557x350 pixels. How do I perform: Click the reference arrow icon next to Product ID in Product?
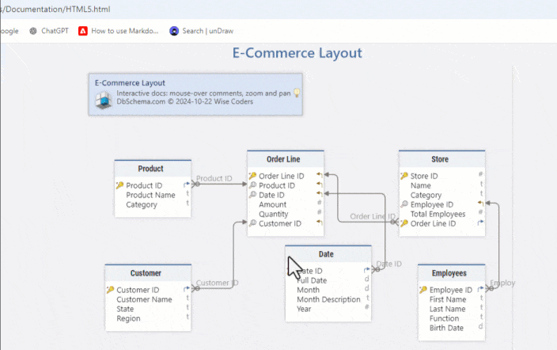[x=187, y=185]
